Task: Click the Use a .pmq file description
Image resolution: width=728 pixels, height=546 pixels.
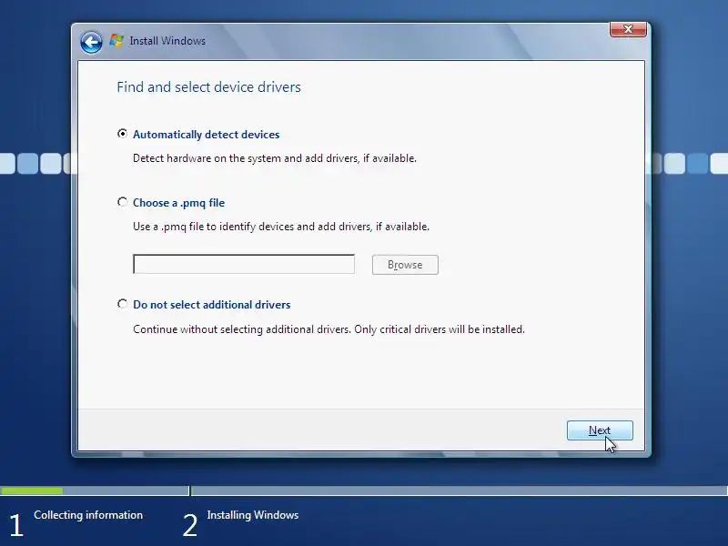Action: pos(281,227)
